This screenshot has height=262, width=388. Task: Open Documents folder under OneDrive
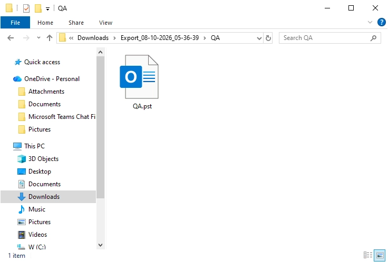pos(44,104)
